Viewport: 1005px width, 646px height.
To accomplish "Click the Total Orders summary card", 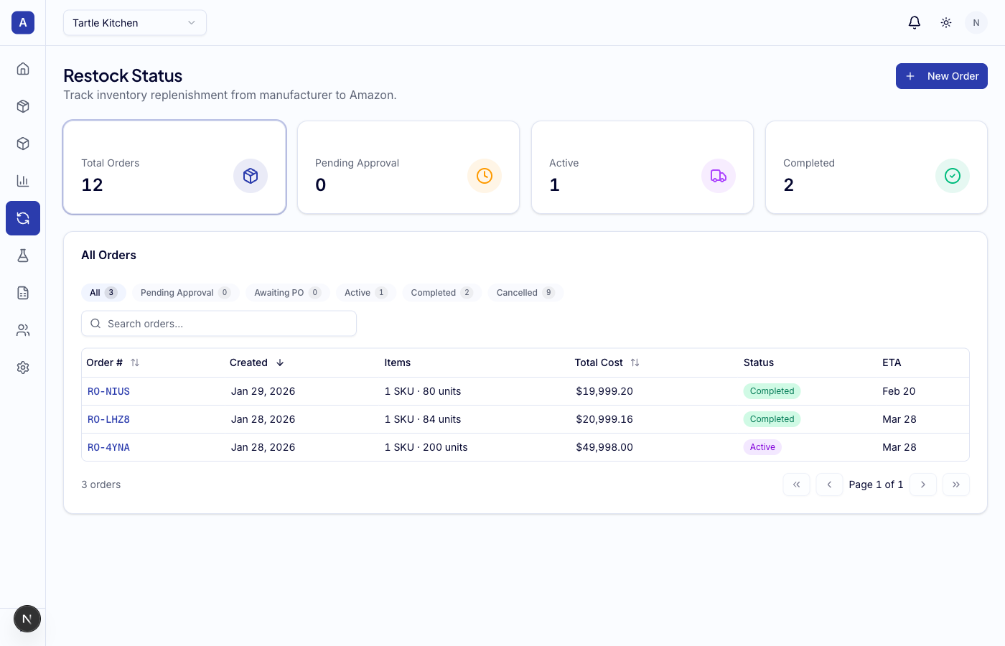I will tap(174, 167).
